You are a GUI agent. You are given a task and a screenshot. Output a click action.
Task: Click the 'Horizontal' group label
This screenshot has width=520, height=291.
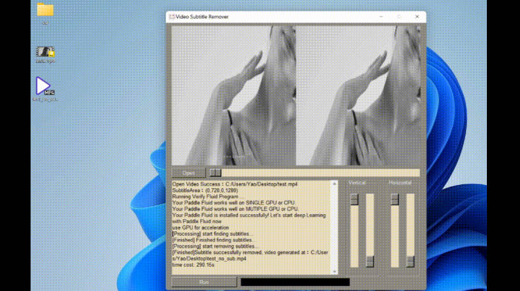[x=400, y=182]
